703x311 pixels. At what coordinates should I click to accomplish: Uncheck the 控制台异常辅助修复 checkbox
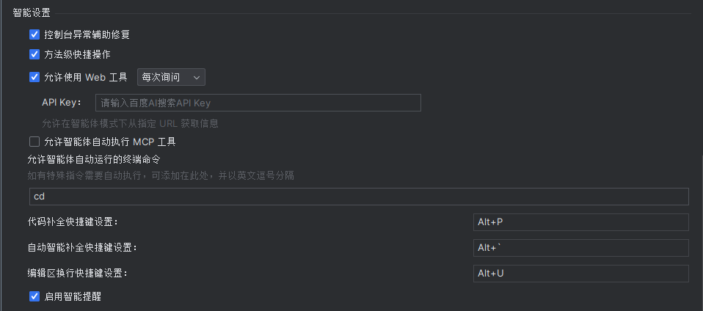point(34,34)
